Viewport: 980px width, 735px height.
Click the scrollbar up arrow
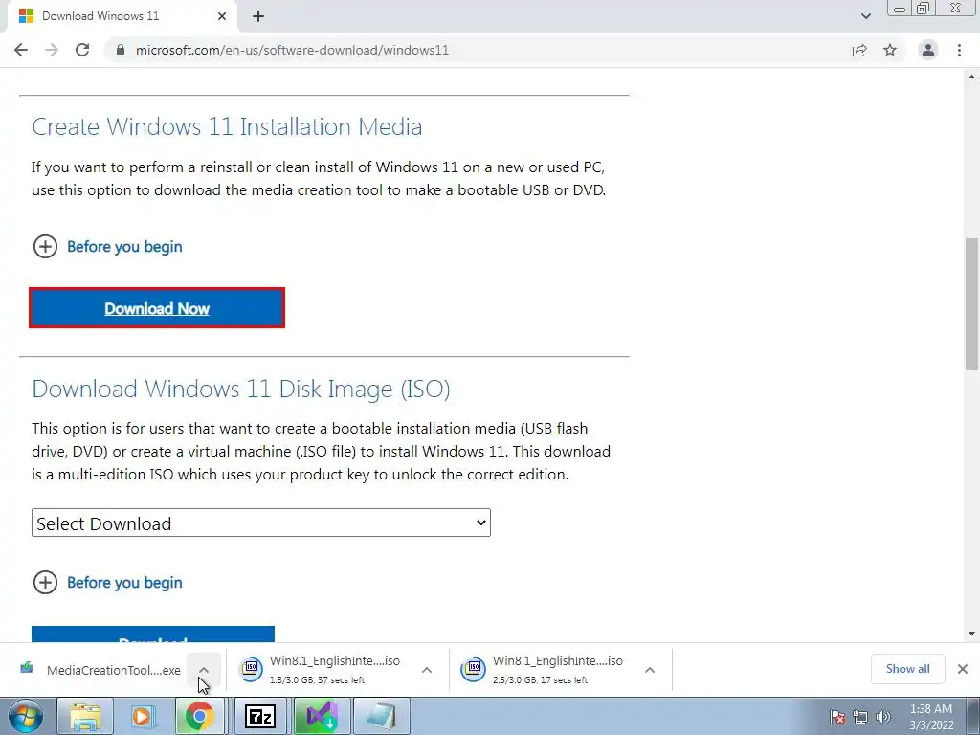tap(972, 77)
